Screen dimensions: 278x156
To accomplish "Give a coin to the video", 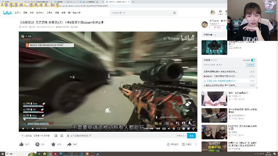I will click(x=37, y=144).
